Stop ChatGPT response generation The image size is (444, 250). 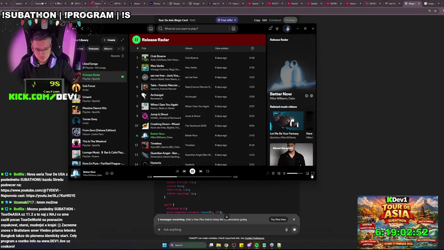pos(294,230)
